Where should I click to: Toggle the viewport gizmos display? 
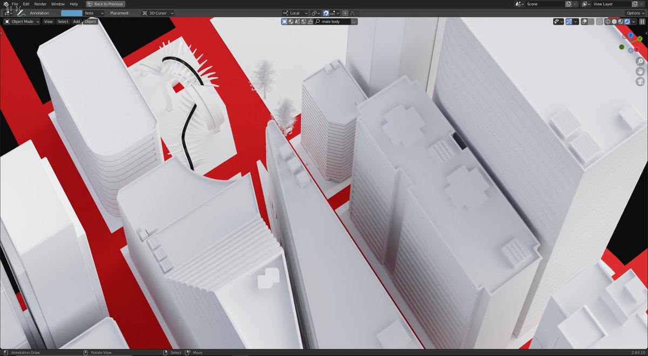569,22
